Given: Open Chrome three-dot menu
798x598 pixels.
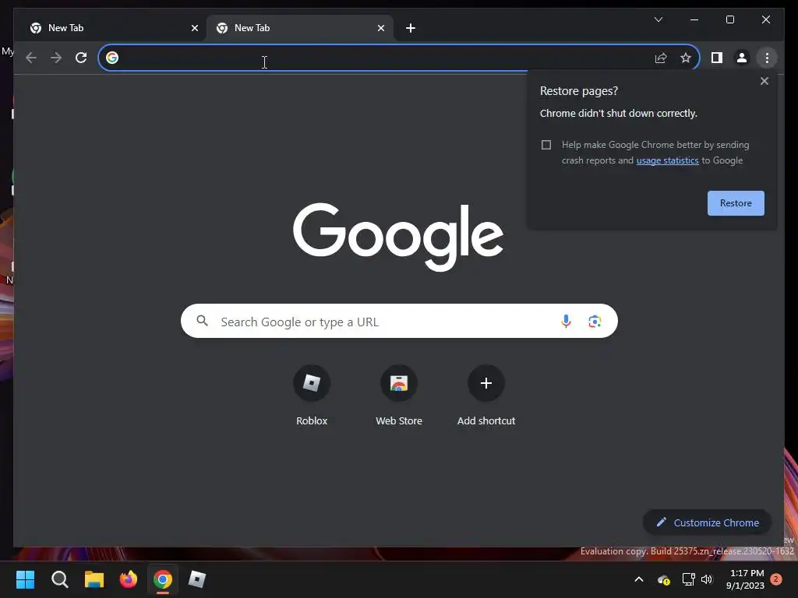Looking at the screenshot, I should (767, 58).
